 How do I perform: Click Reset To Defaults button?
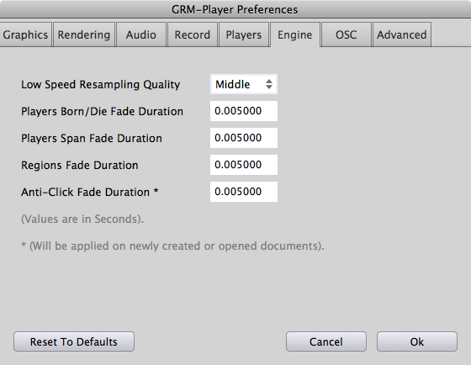point(74,341)
